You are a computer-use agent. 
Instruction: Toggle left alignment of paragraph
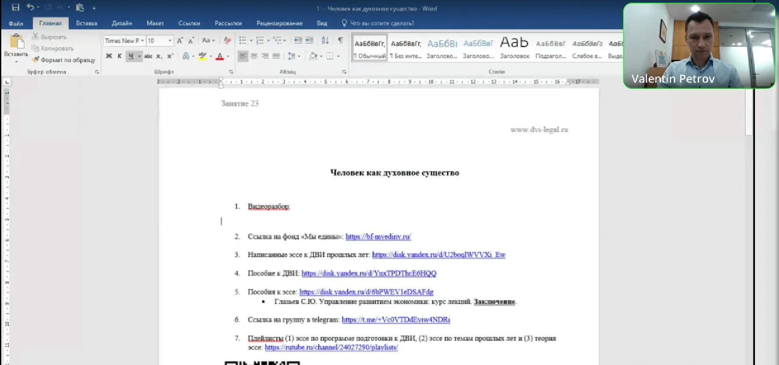[243, 56]
